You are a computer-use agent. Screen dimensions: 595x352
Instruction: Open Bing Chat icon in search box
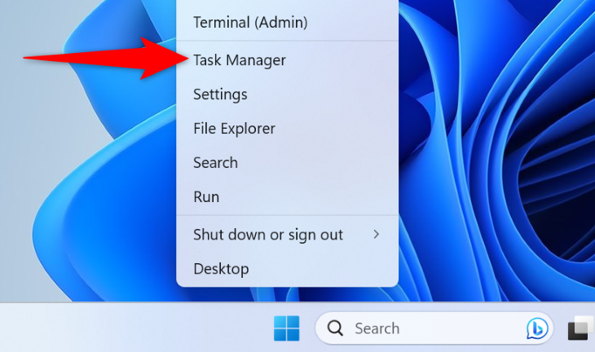[536, 328]
